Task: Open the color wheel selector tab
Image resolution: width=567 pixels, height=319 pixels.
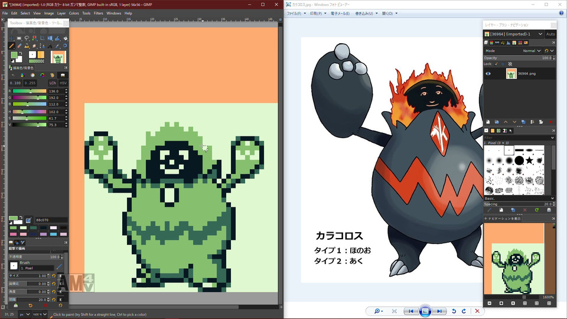Action: point(43,75)
